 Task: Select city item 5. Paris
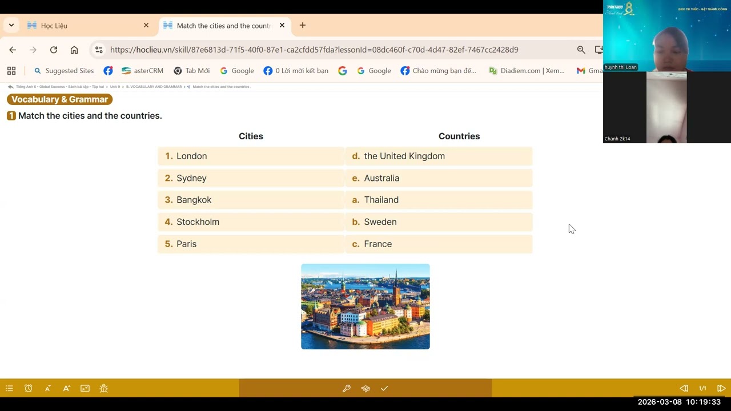coord(251,244)
